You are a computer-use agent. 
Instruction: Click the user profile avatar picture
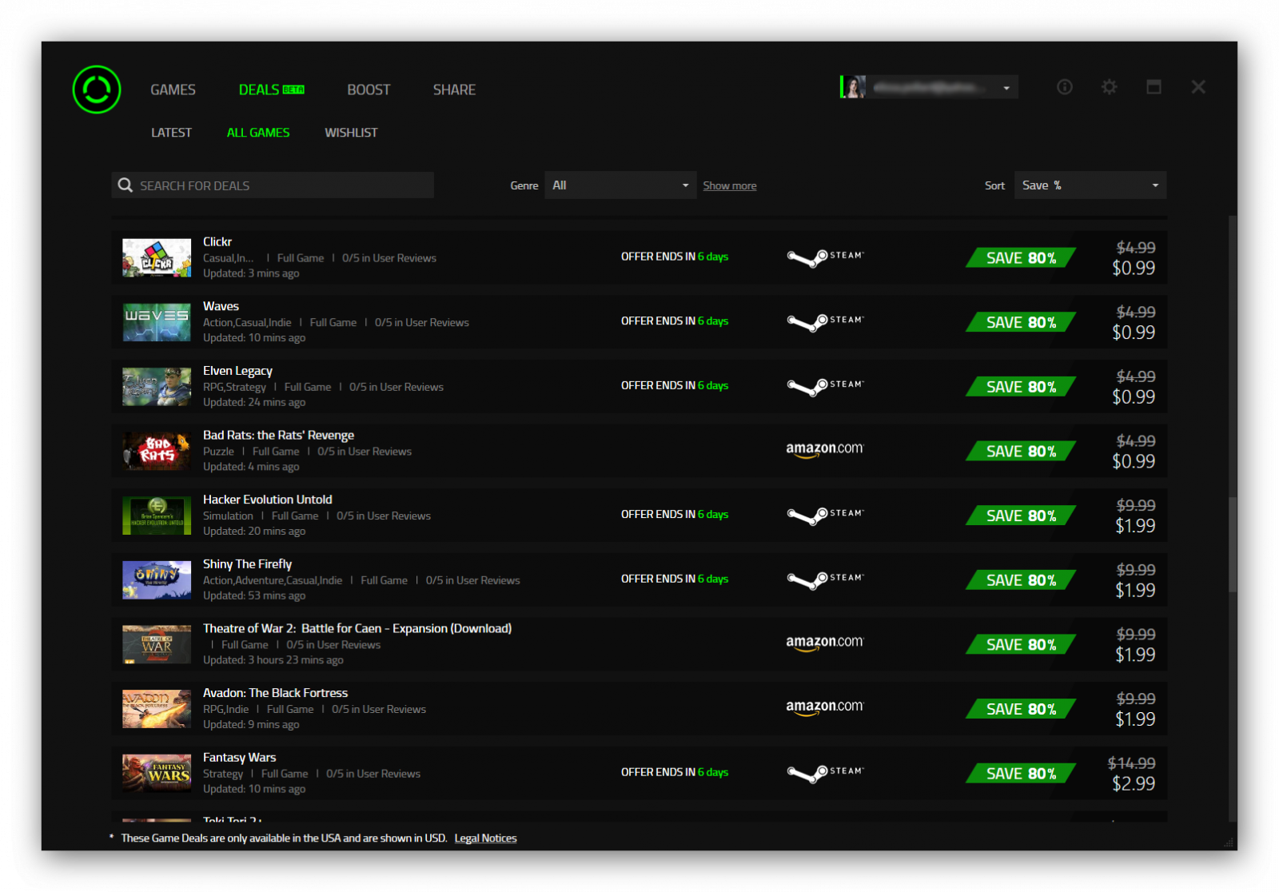click(854, 87)
